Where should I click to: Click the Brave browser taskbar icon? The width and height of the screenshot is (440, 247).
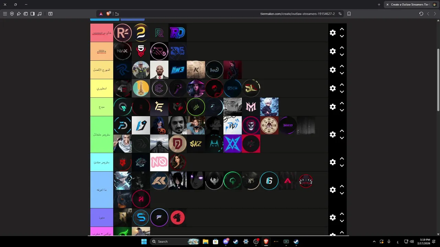pos(266,242)
